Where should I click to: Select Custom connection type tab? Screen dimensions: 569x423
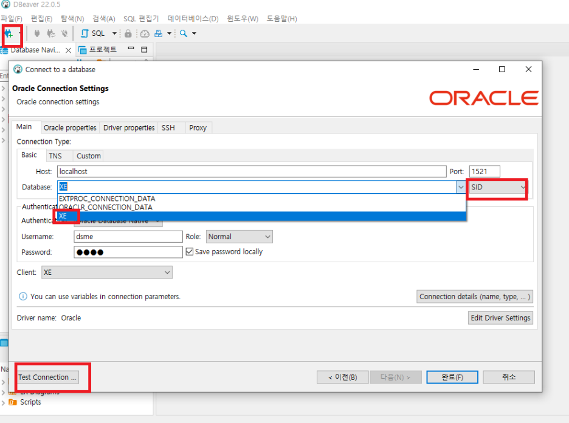89,156
